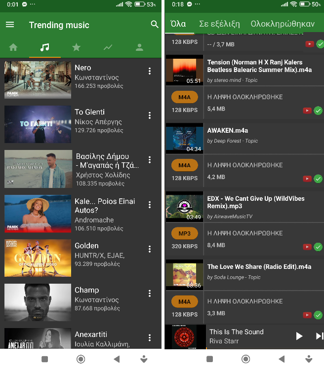Screen dimensions: 324x370
Task: Open AWAKEN.m4a thumbnail
Action: [185, 138]
